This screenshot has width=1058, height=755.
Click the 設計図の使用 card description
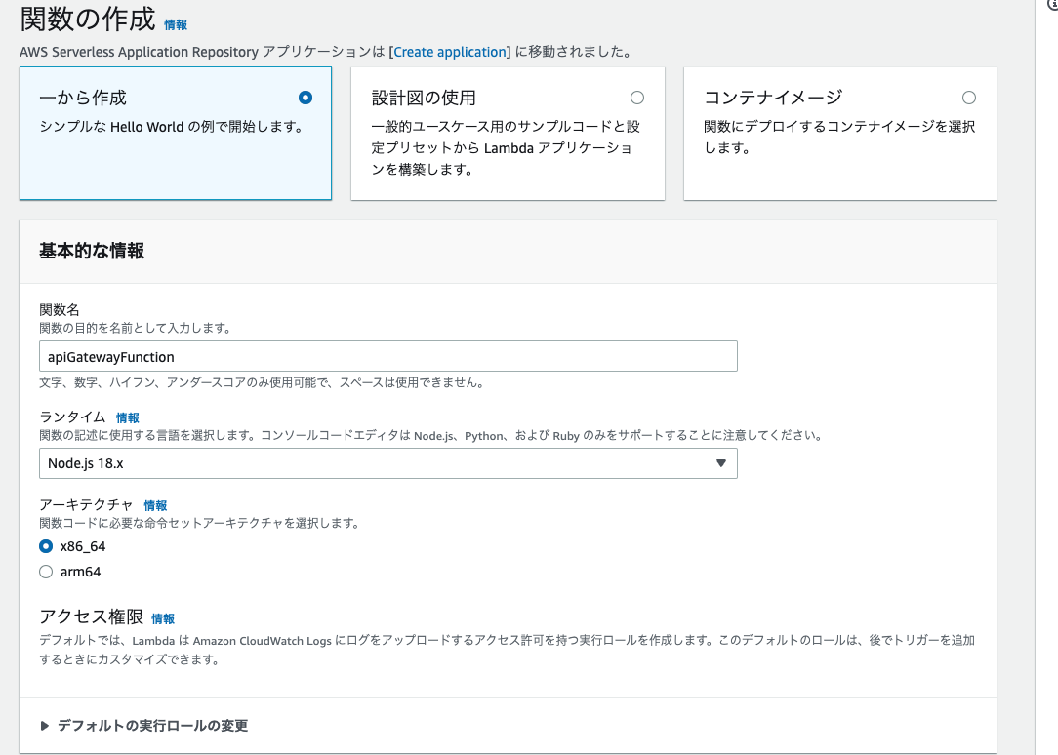tap(506, 147)
